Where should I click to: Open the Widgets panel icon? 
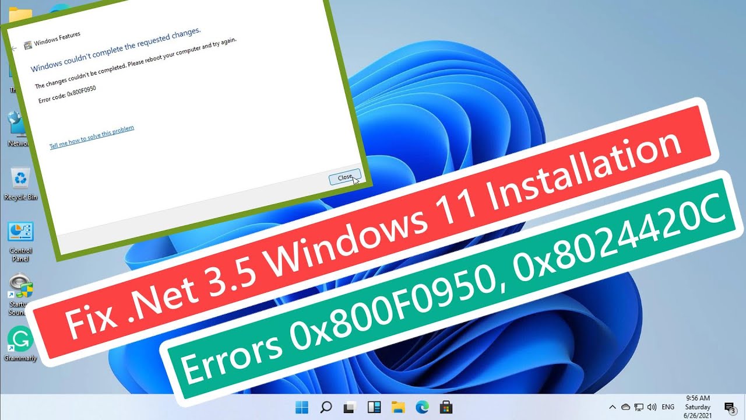374,407
